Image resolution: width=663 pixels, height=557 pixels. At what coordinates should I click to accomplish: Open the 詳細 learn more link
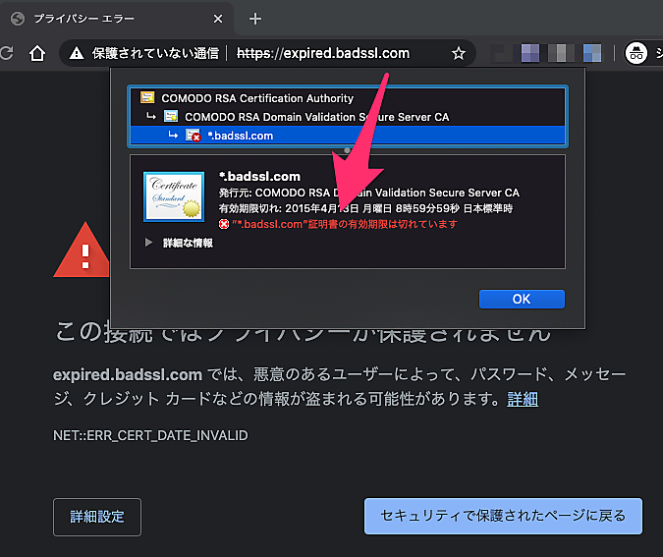pos(523,399)
